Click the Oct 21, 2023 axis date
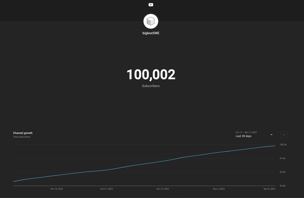 (107, 189)
